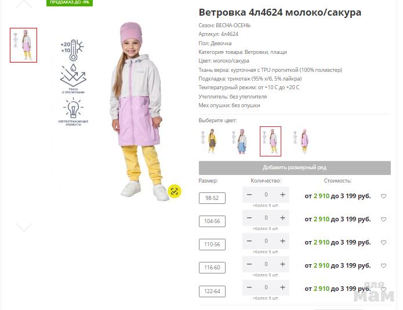Select size 122-64 box
Viewport: 403px width, 310px height.
click(212, 291)
